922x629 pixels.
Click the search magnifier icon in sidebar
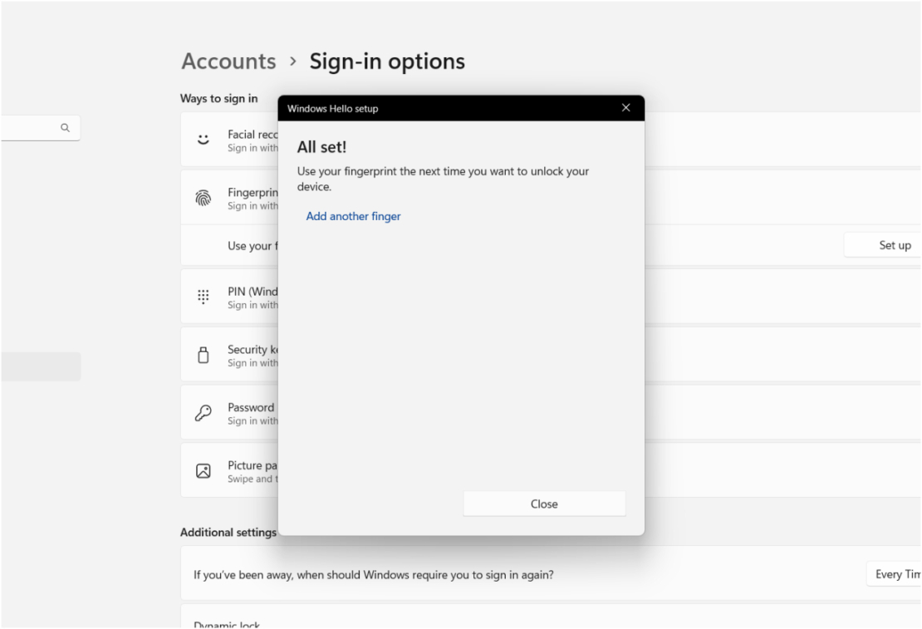(x=65, y=127)
